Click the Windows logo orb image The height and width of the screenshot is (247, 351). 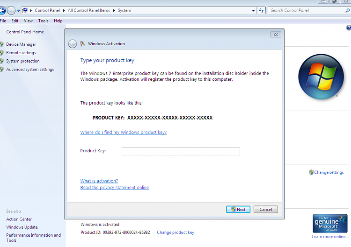(x=321, y=77)
